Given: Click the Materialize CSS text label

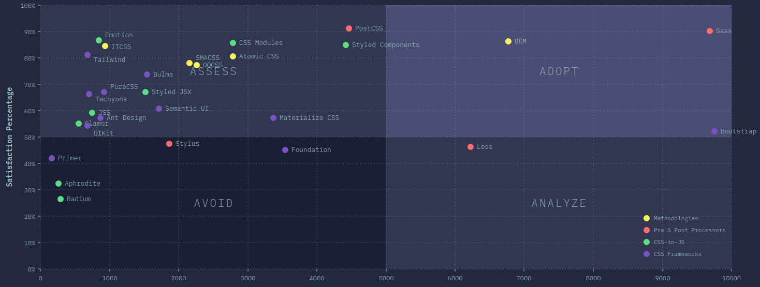Looking at the screenshot, I should pos(309,118).
